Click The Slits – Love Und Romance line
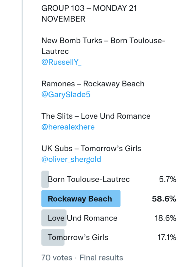Screen dimensions: 185x267 [96, 116]
